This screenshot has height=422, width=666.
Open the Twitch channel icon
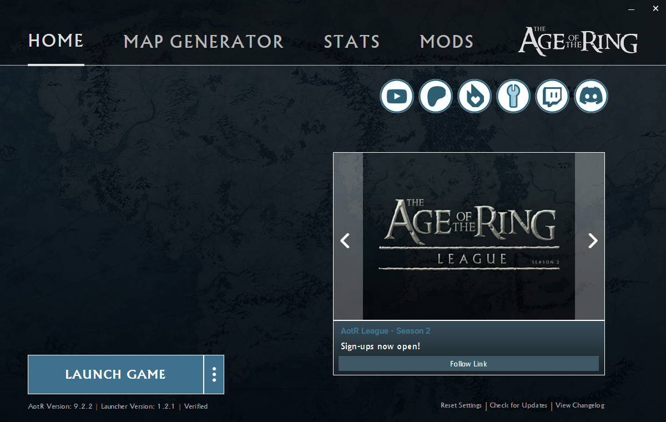[552, 96]
